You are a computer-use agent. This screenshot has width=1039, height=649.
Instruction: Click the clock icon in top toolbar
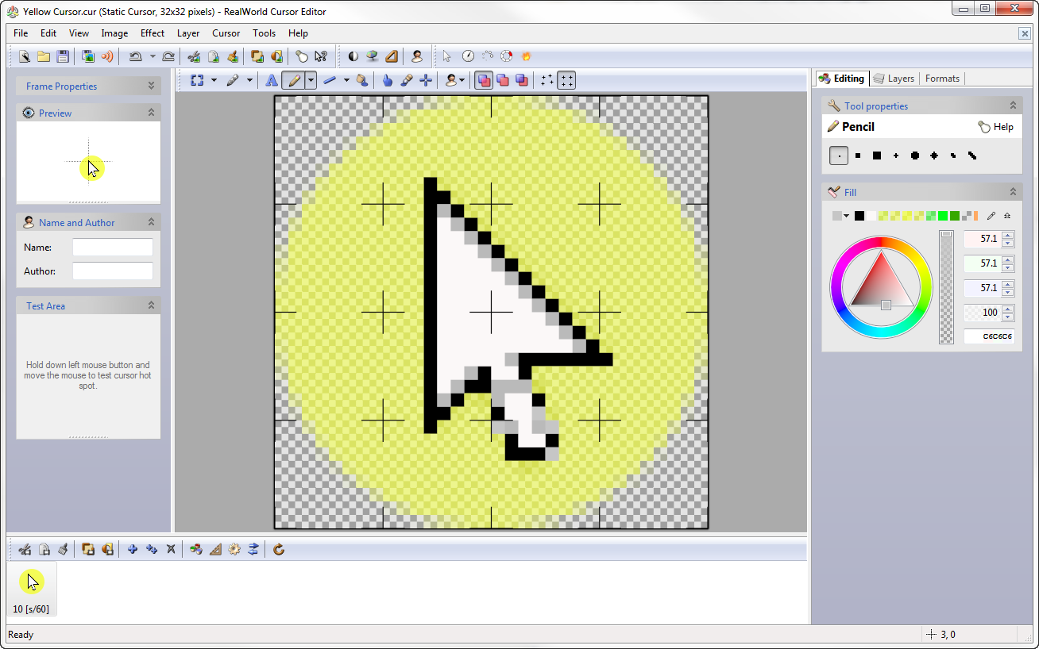click(x=469, y=56)
